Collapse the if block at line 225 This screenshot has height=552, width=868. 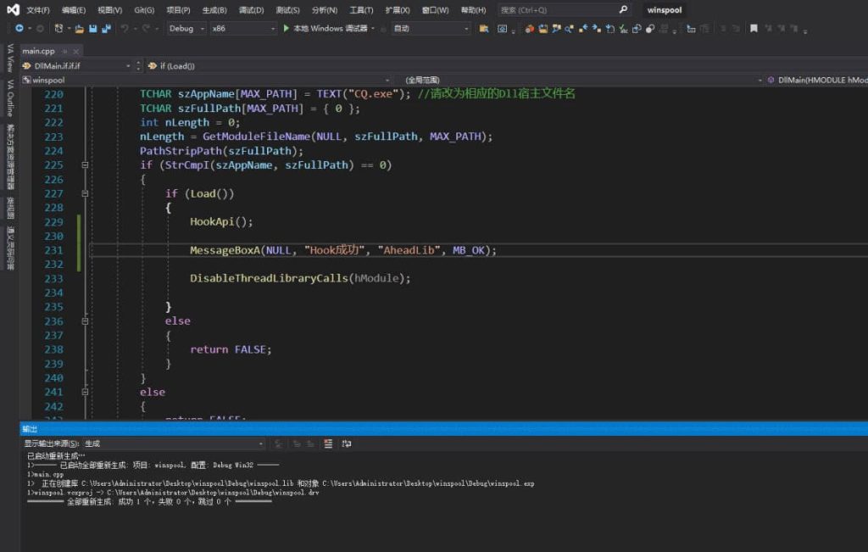[84, 165]
